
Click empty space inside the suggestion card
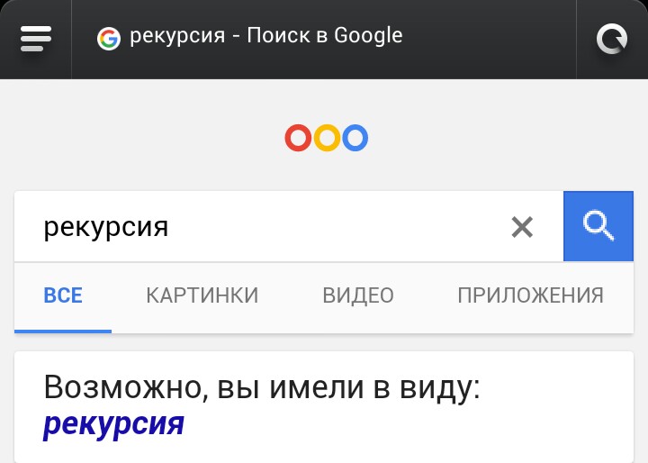click(413, 426)
